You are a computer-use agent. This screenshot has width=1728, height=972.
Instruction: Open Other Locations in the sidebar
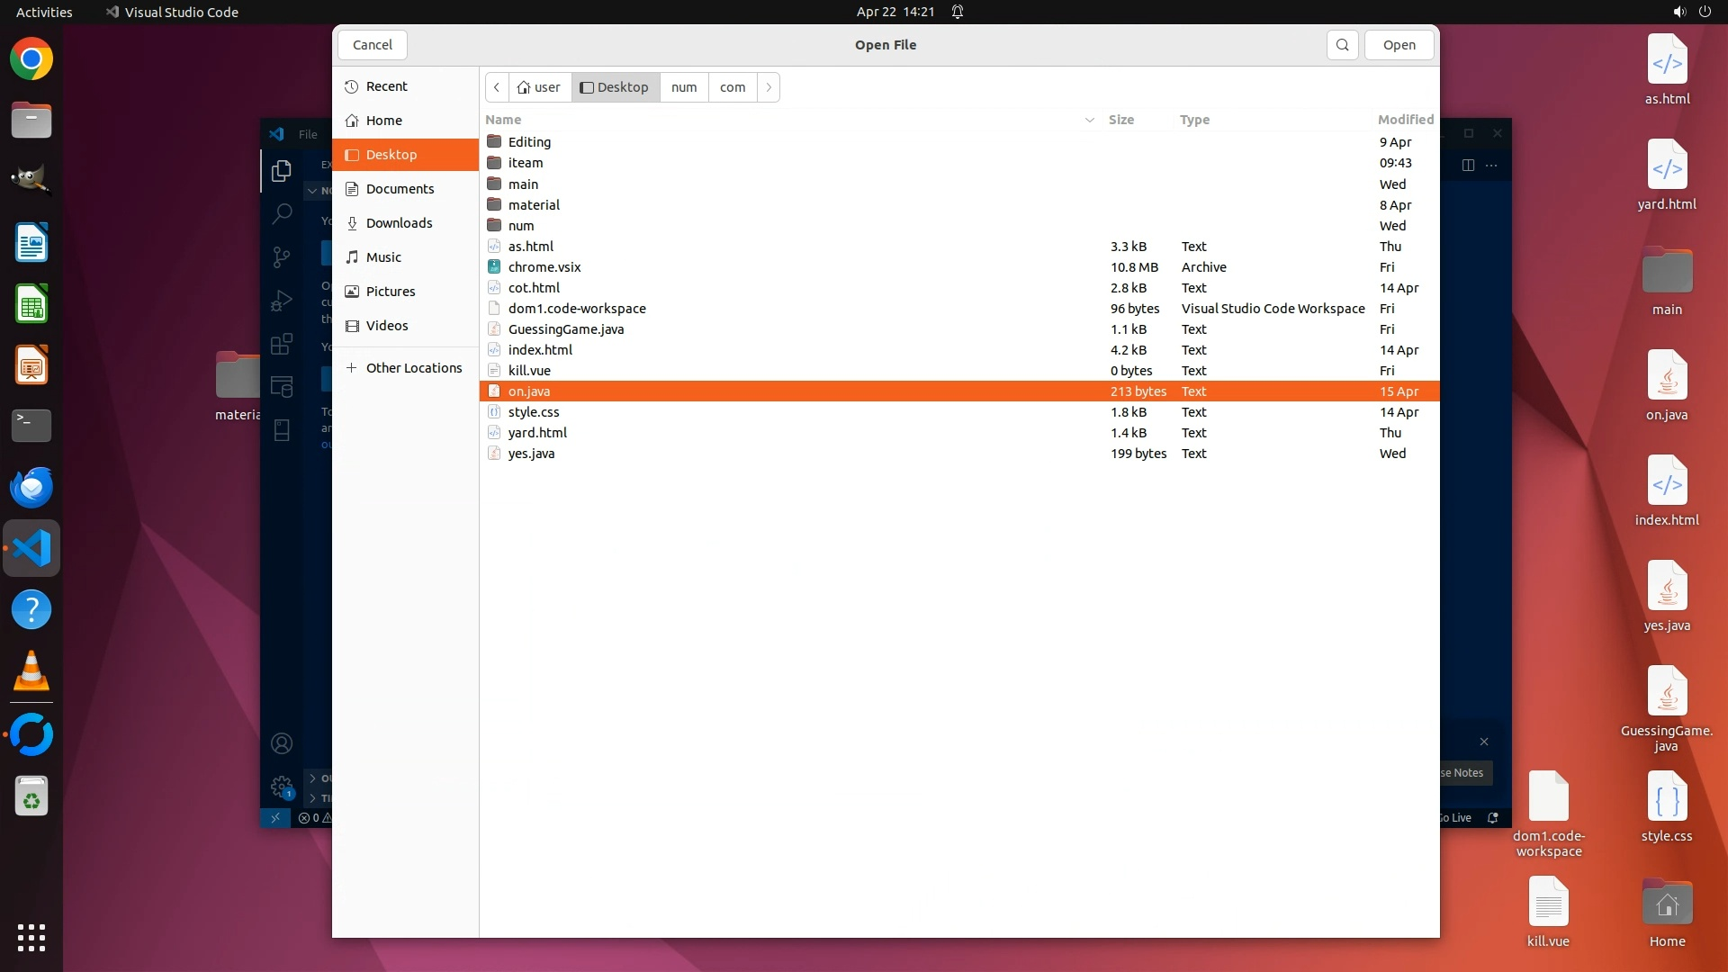413,368
